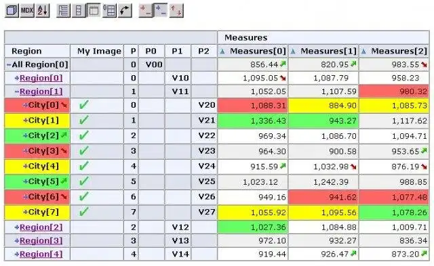Click the V25 property cell
The image size is (434, 266).
[204, 181]
